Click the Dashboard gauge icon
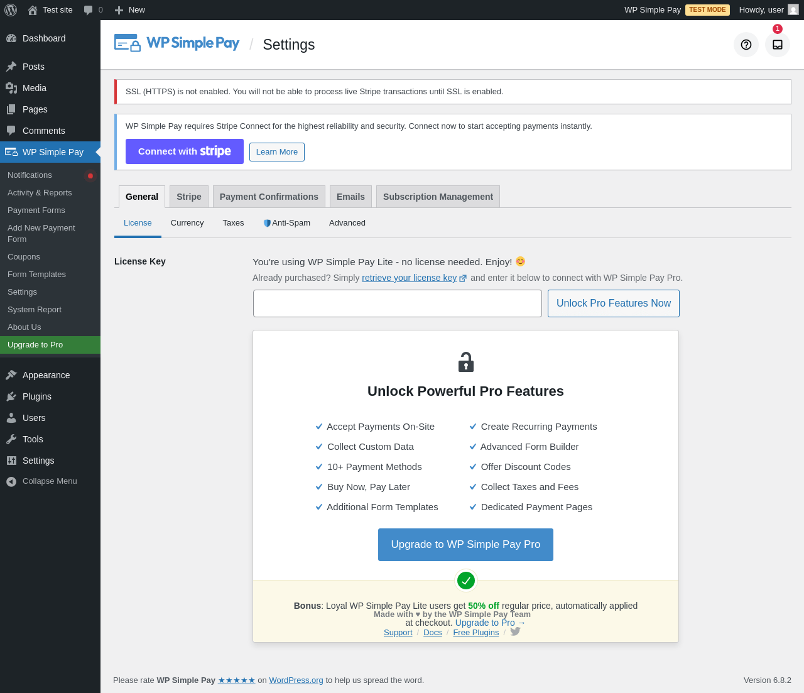The image size is (804, 693). pos(11,38)
